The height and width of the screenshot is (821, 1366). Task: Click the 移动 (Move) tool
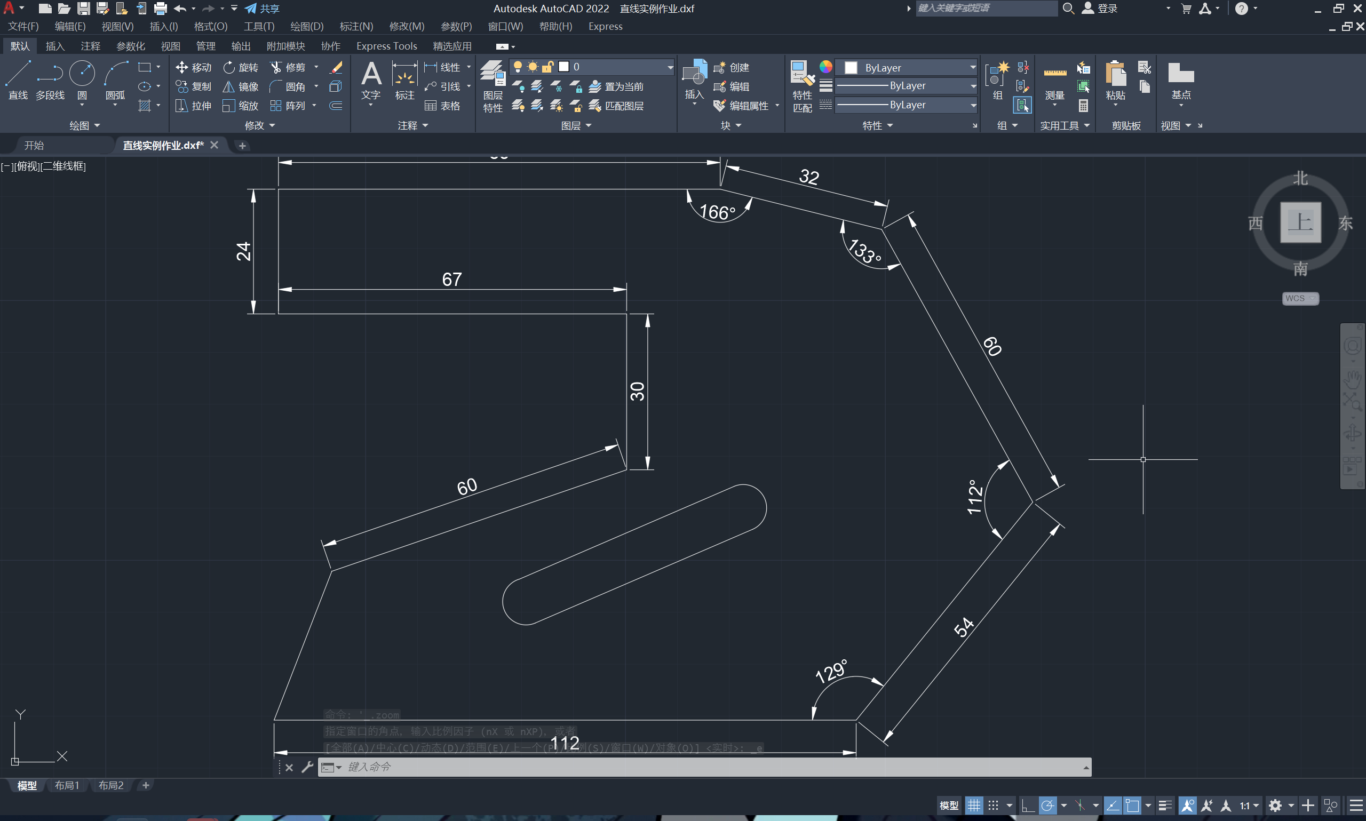pos(194,68)
